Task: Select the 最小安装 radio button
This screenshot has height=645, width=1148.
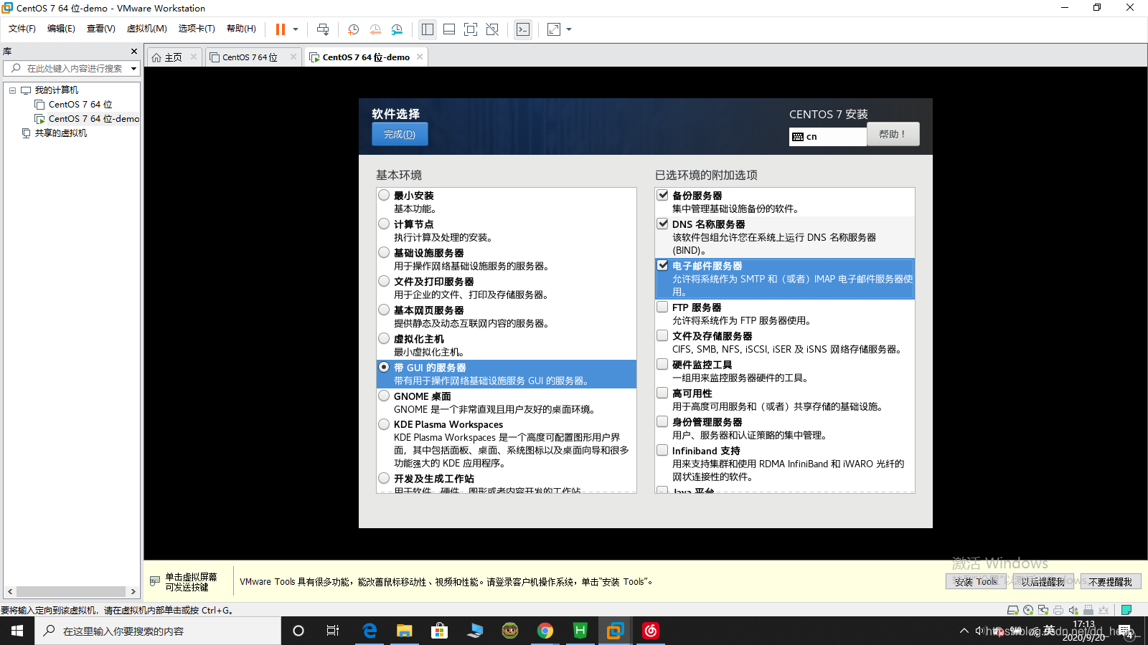Action: pos(384,195)
